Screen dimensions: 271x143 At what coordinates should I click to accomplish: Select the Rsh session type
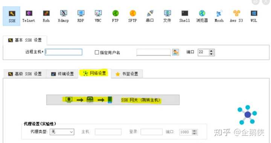pos(46,16)
